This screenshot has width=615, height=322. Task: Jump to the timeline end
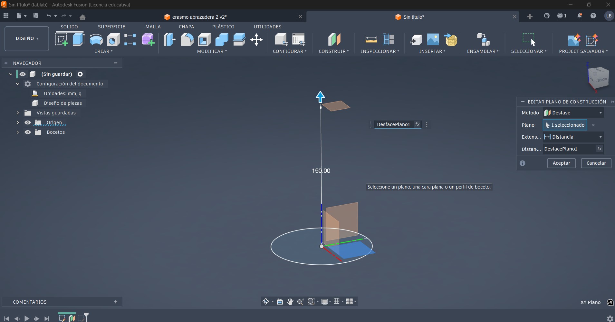(x=47, y=318)
